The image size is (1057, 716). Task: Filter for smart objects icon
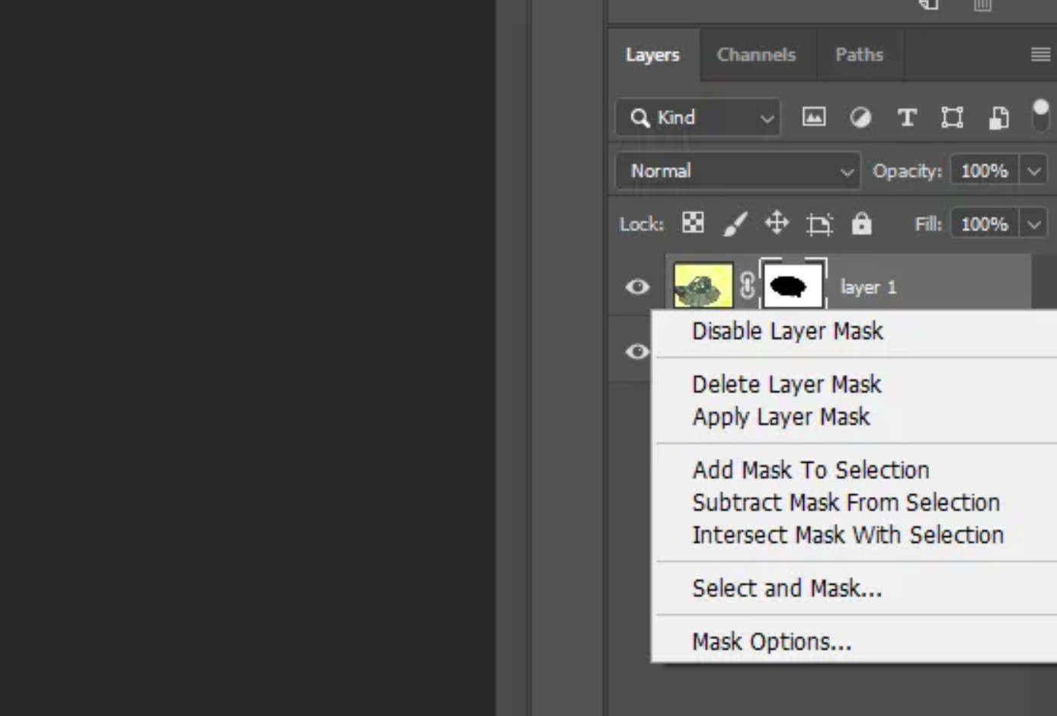click(998, 117)
